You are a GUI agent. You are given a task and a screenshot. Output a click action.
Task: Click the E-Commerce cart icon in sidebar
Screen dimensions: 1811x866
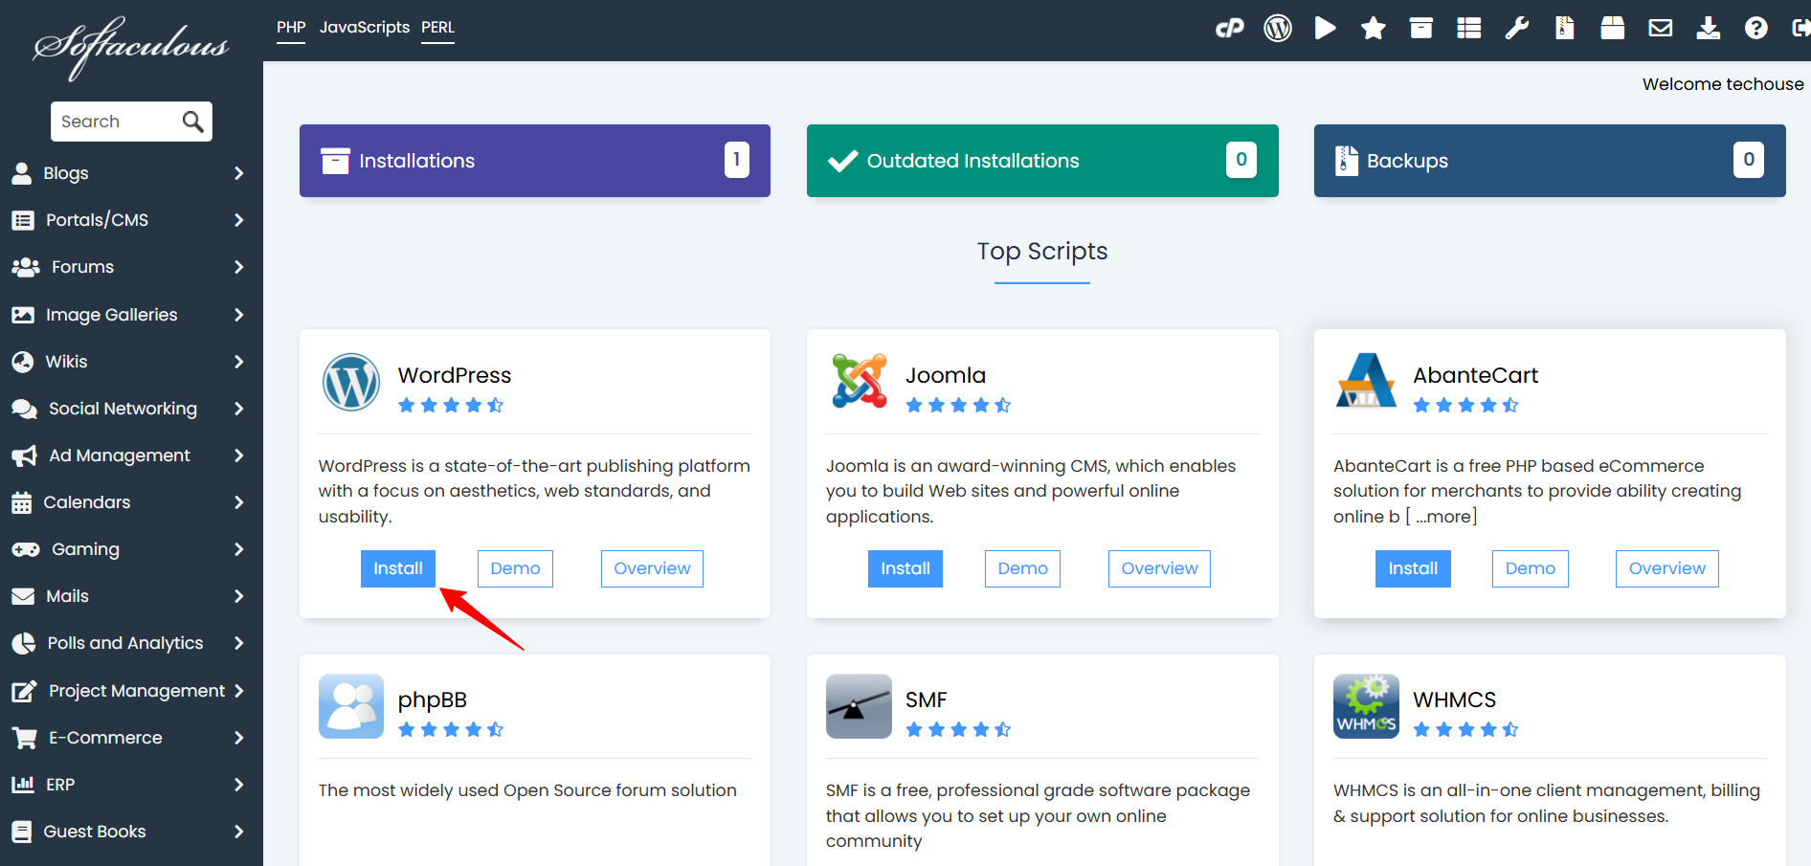click(24, 738)
